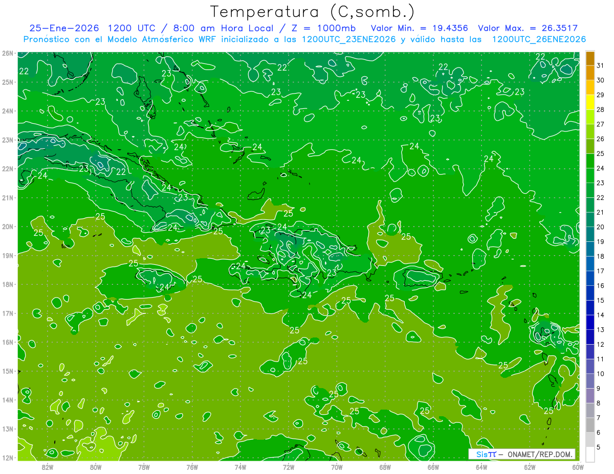
Task: Click the color bar label "20"
Action: point(600,227)
